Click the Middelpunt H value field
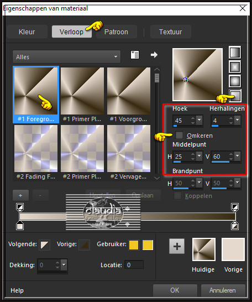Viewport: 252px width, 302px height. 182,157
